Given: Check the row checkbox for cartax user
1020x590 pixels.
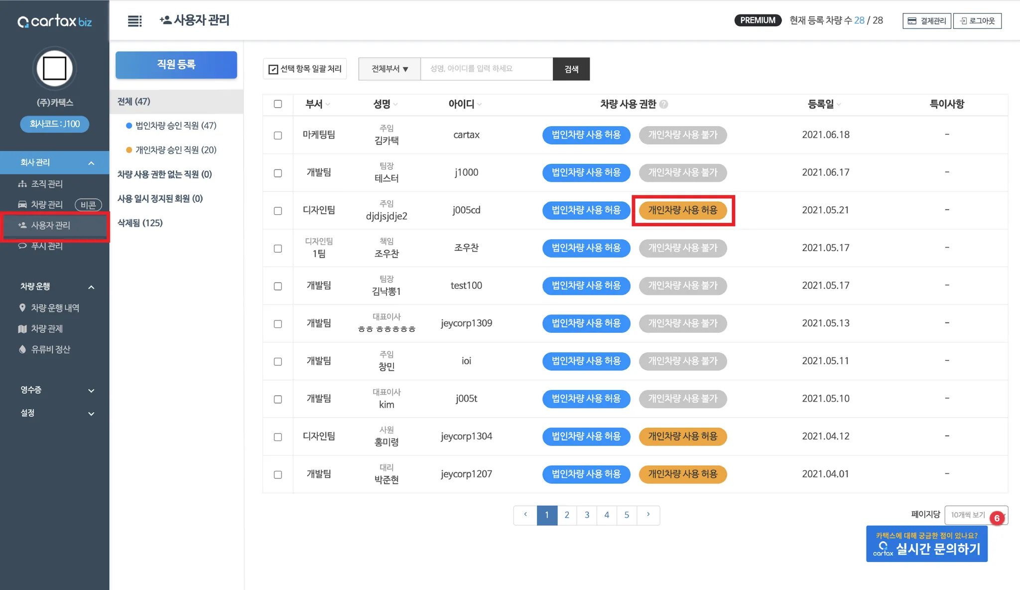Looking at the screenshot, I should click(278, 135).
